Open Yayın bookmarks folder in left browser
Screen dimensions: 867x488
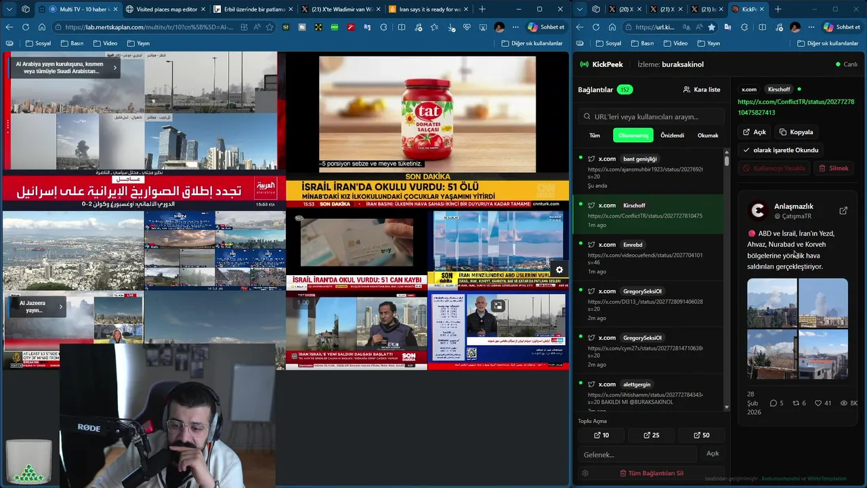click(138, 43)
